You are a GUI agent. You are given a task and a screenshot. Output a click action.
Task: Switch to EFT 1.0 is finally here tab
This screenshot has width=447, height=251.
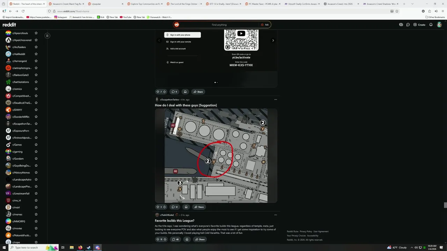(224, 4)
